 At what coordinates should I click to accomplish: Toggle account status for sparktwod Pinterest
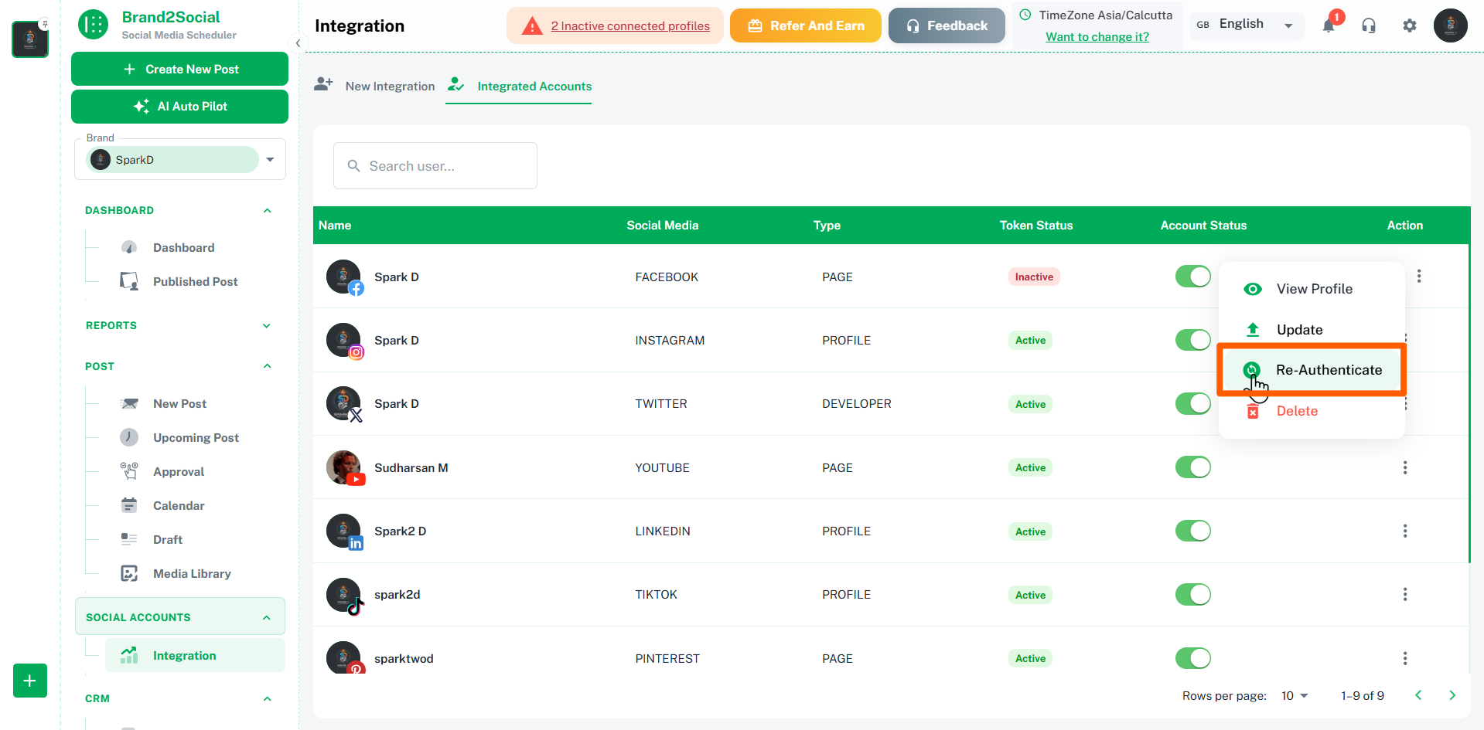coord(1193,658)
